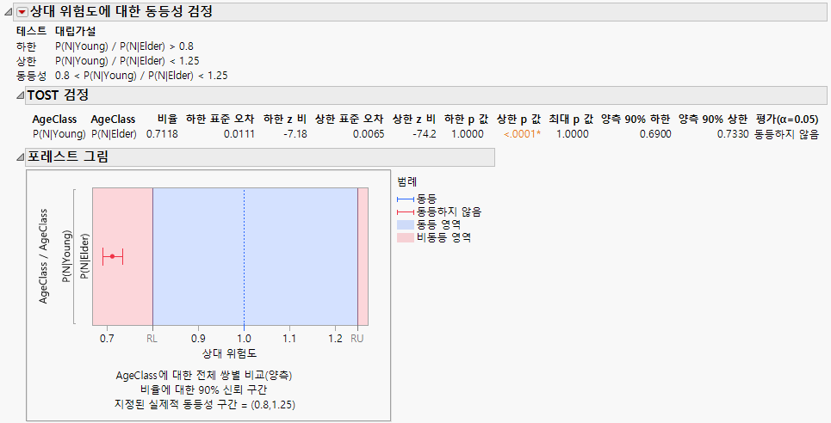831x423 pixels.
Task: Click the 양측 90% 하한 column header
Action: point(636,120)
